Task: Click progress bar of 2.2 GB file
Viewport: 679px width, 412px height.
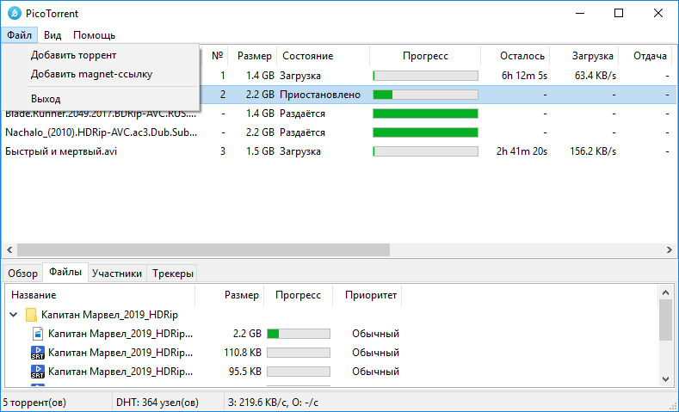Action: coord(299,334)
